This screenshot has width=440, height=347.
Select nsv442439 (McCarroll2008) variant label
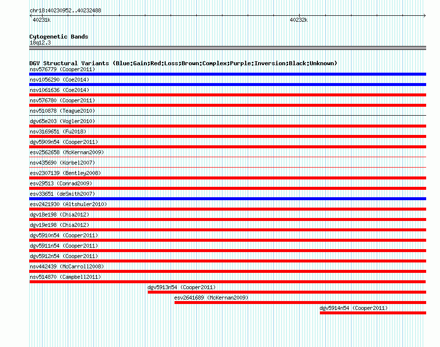point(67,266)
